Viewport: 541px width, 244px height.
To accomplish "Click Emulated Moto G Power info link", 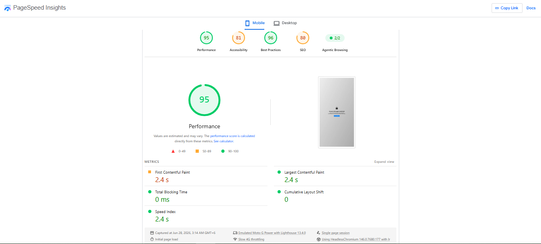I will [272, 233].
